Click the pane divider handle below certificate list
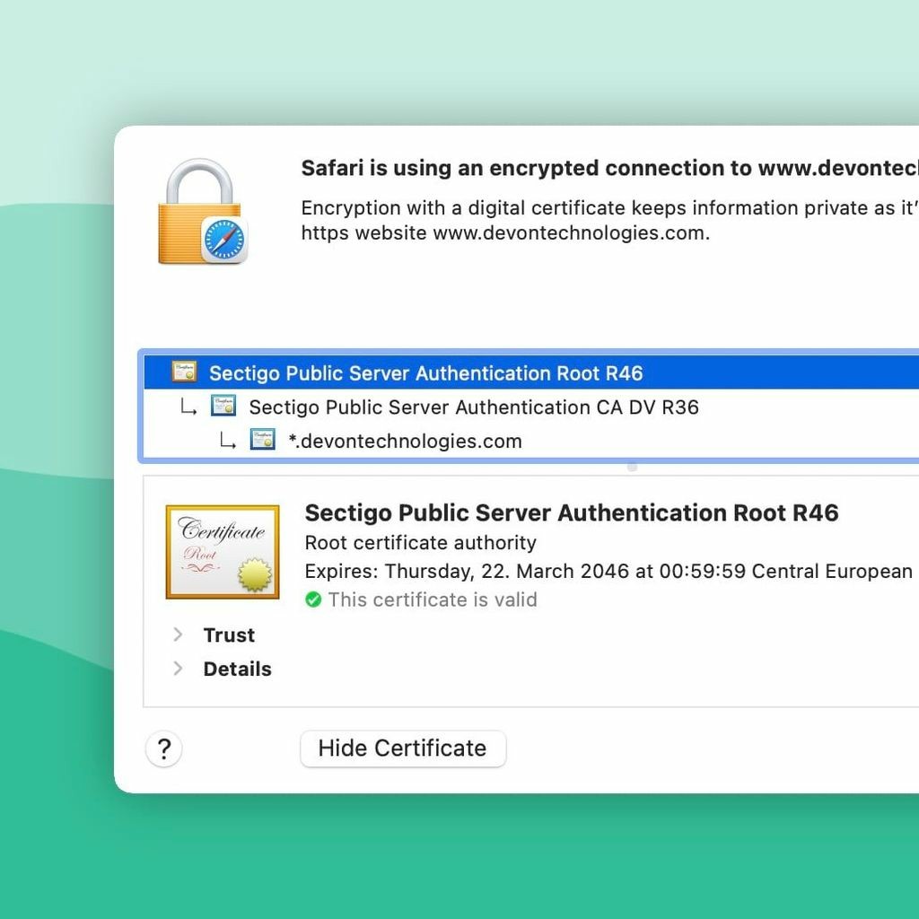The height and width of the screenshot is (919, 919). coord(633,467)
